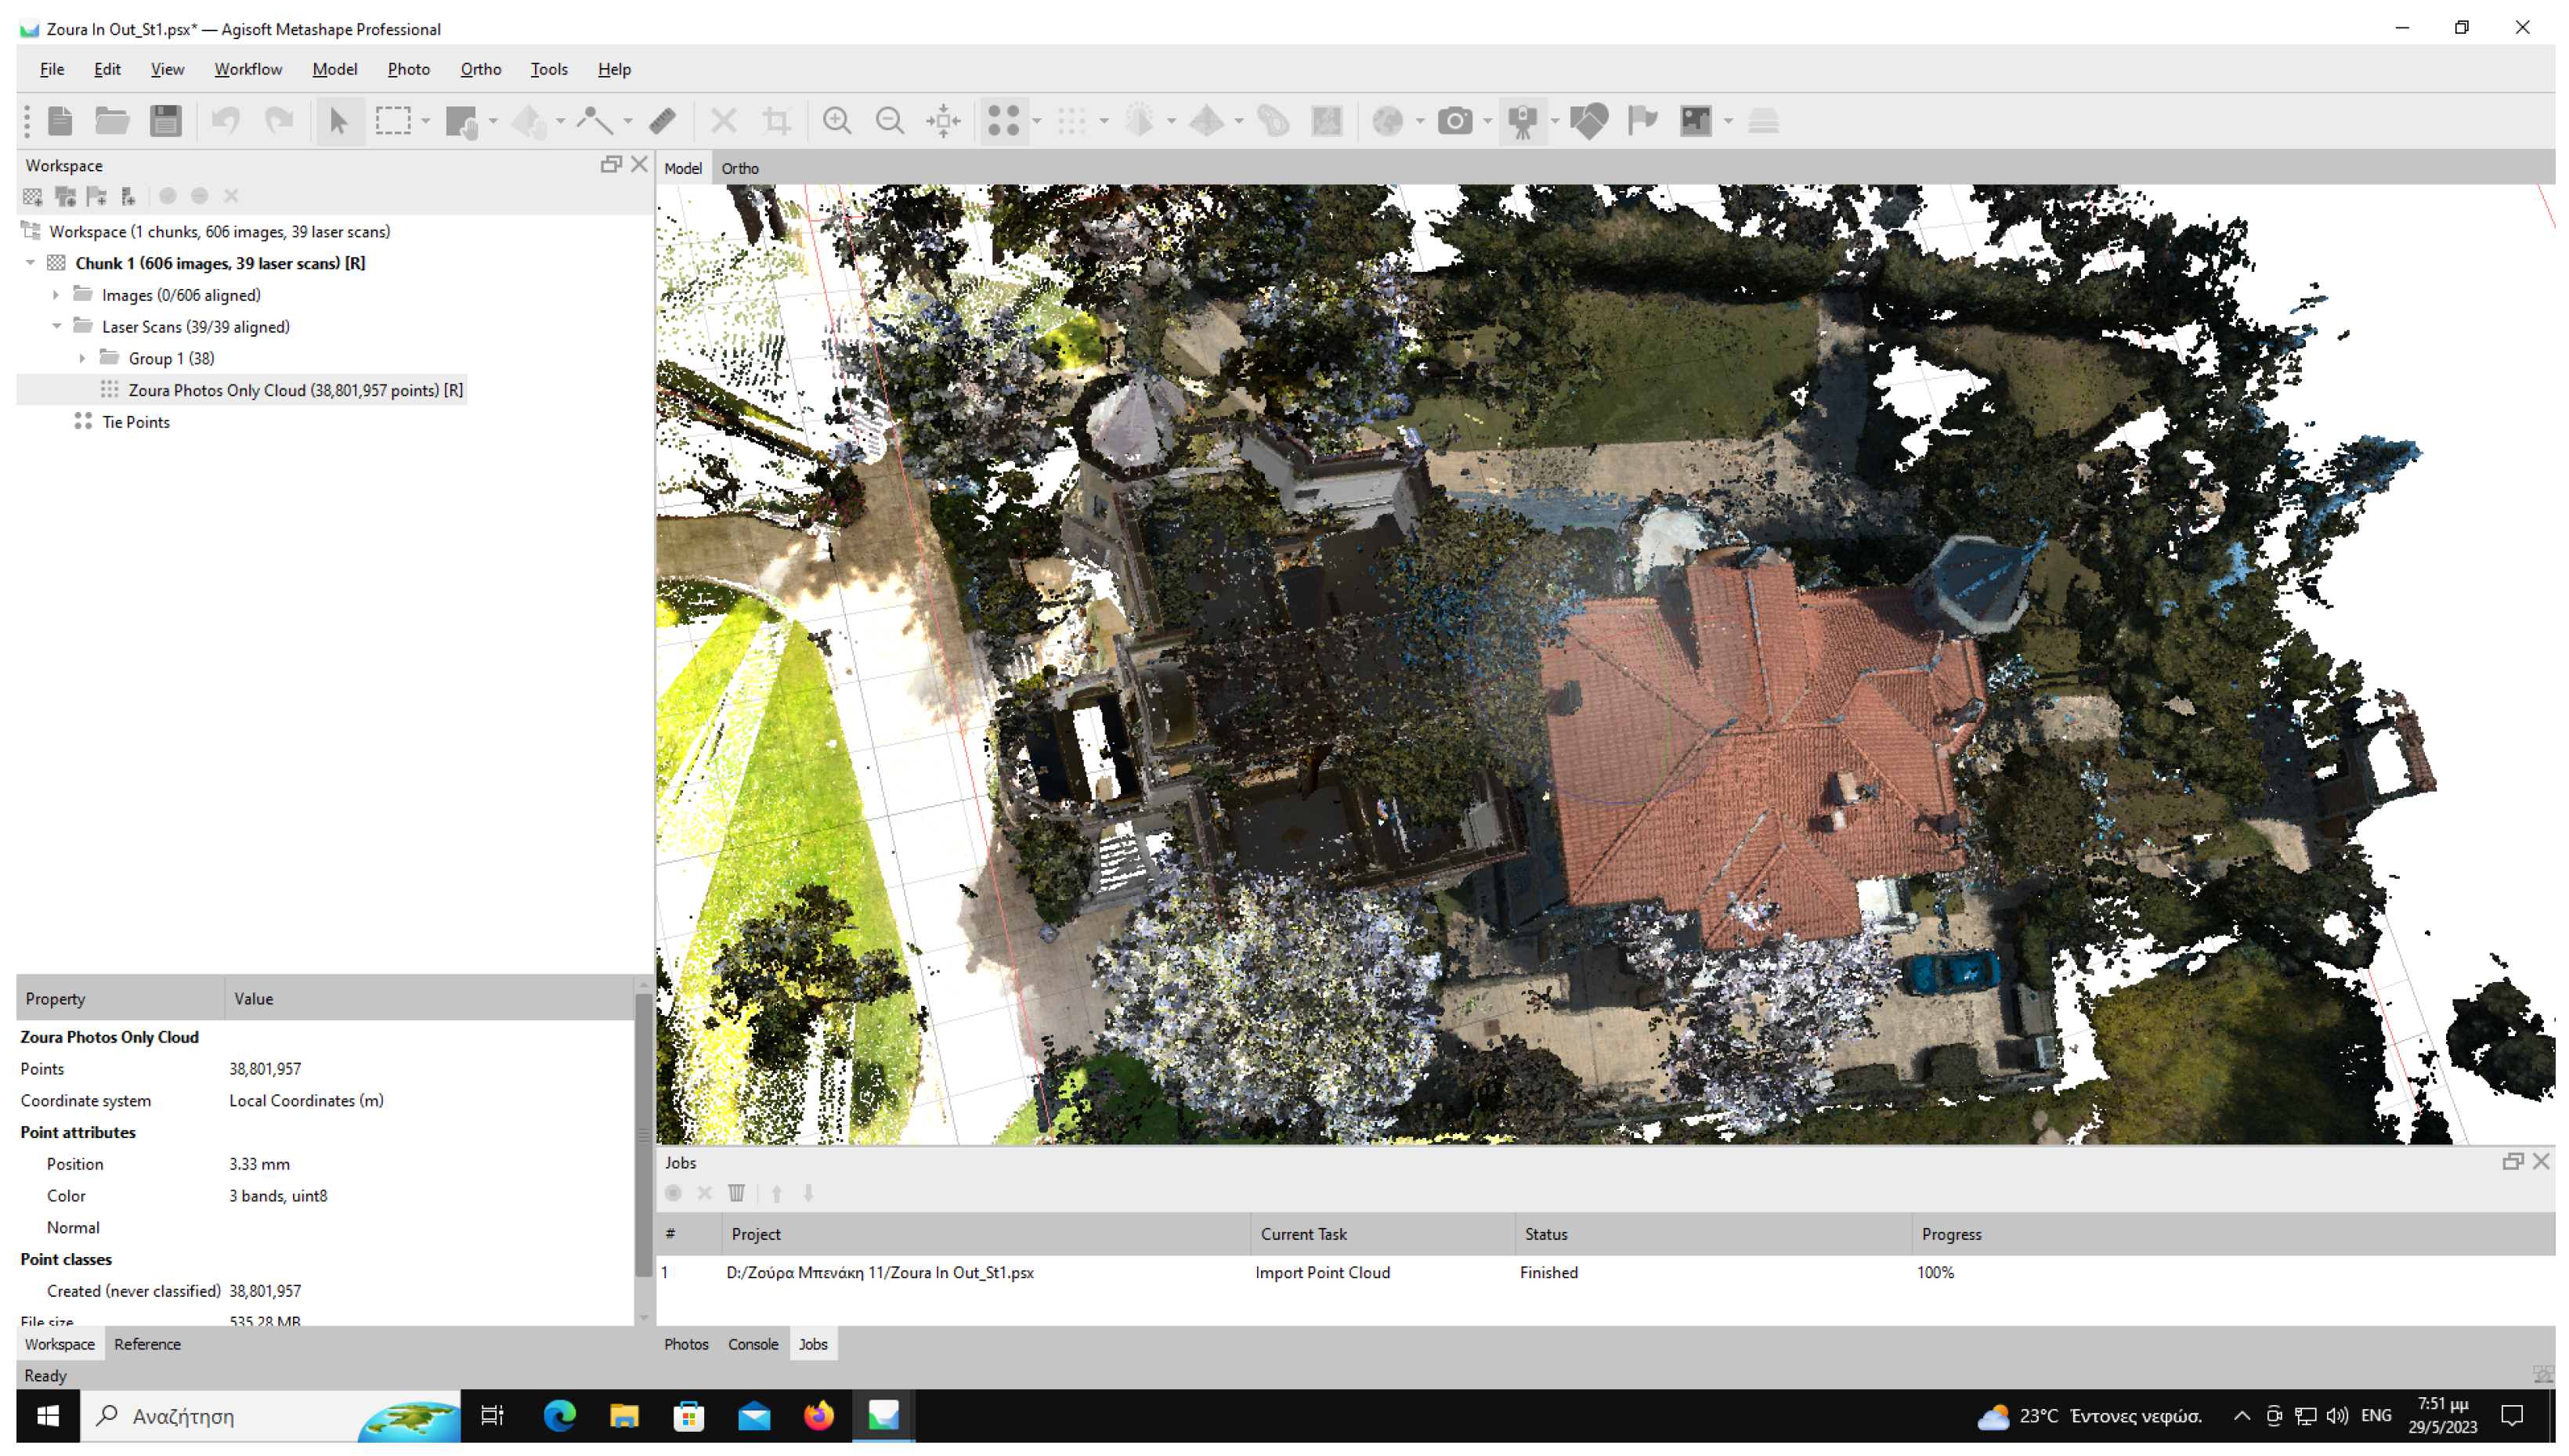Click the Save project icon
The height and width of the screenshot is (1456, 2569).
click(165, 121)
